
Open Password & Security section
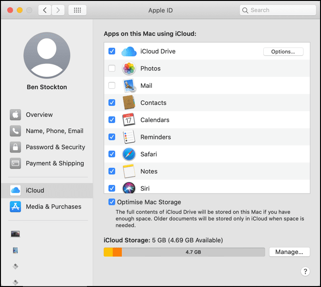click(x=47, y=147)
